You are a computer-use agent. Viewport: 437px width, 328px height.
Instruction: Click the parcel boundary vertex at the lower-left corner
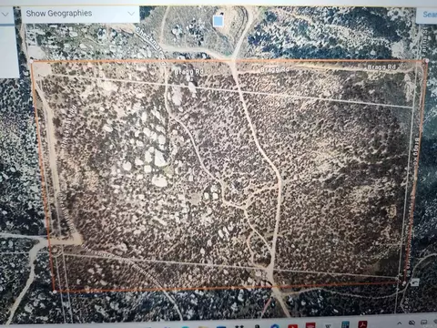pyautogui.click(x=55, y=292)
